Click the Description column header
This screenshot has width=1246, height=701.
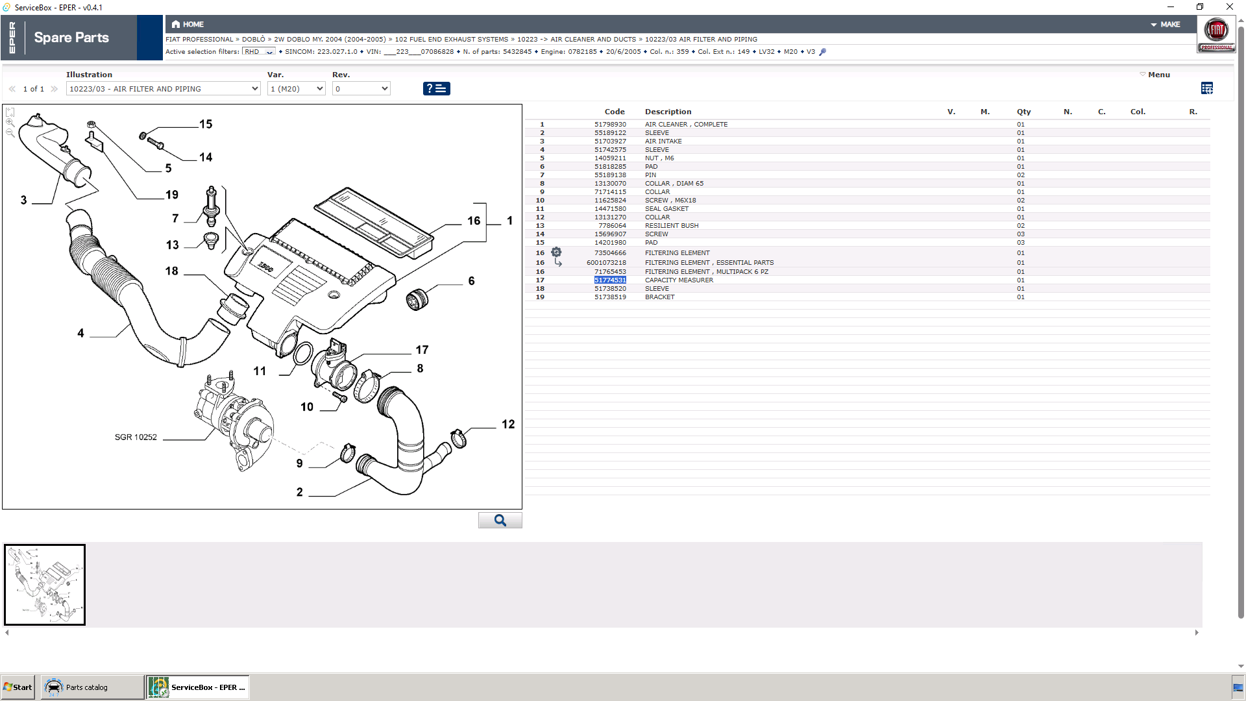(x=668, y=112)
